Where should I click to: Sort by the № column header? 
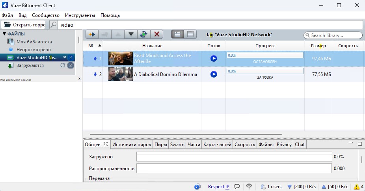point(93,46)
